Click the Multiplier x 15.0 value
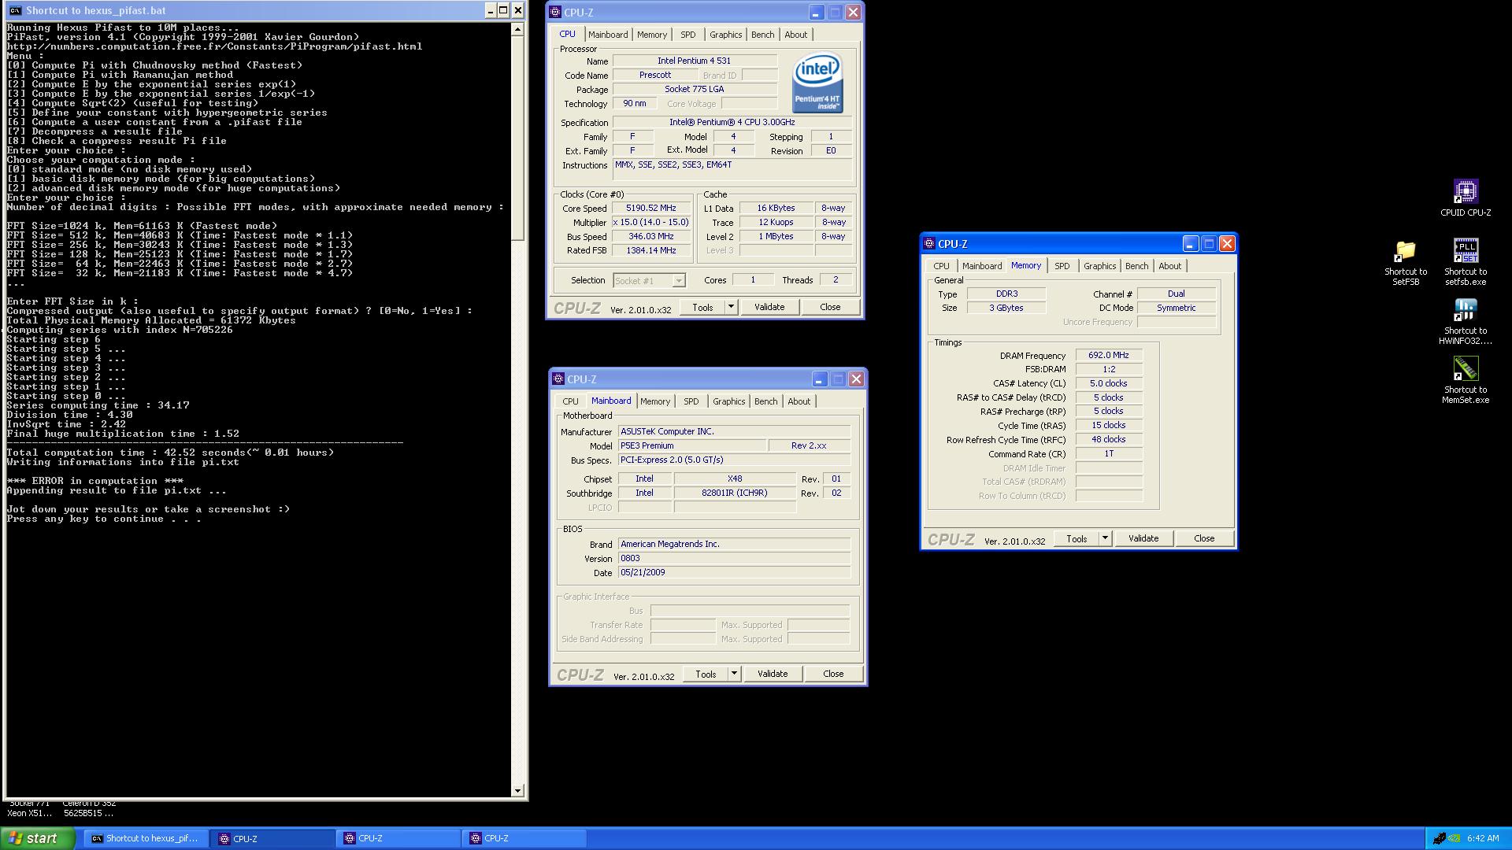Image resolution: width=1512 pixels, height=850 pixels. pos(650,223)
